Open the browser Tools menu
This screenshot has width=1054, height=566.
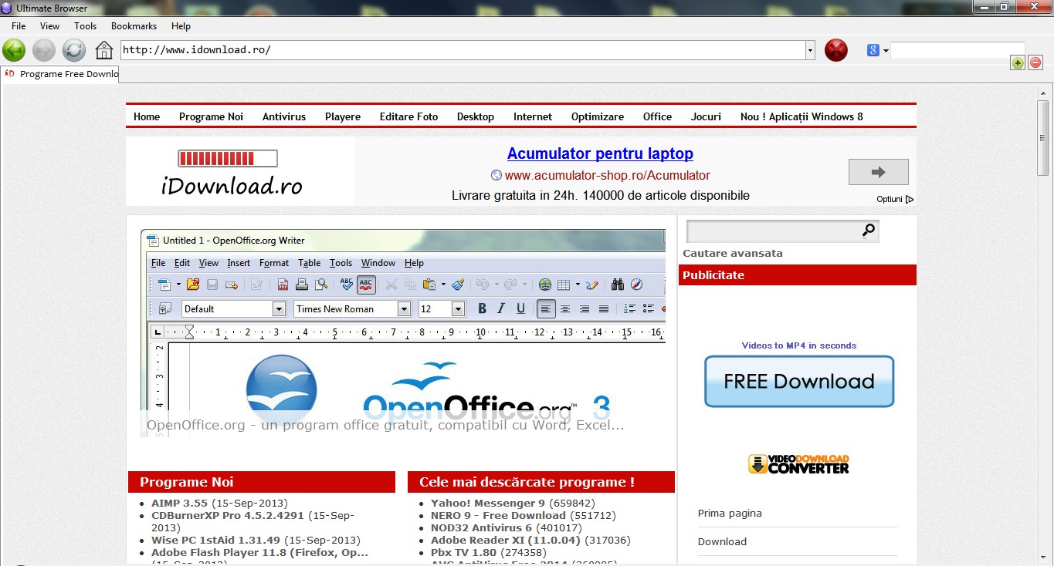(x=85, y=26)
